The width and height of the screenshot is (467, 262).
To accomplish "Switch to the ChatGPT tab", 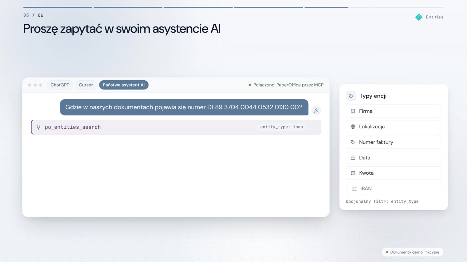I will (60, 85).
